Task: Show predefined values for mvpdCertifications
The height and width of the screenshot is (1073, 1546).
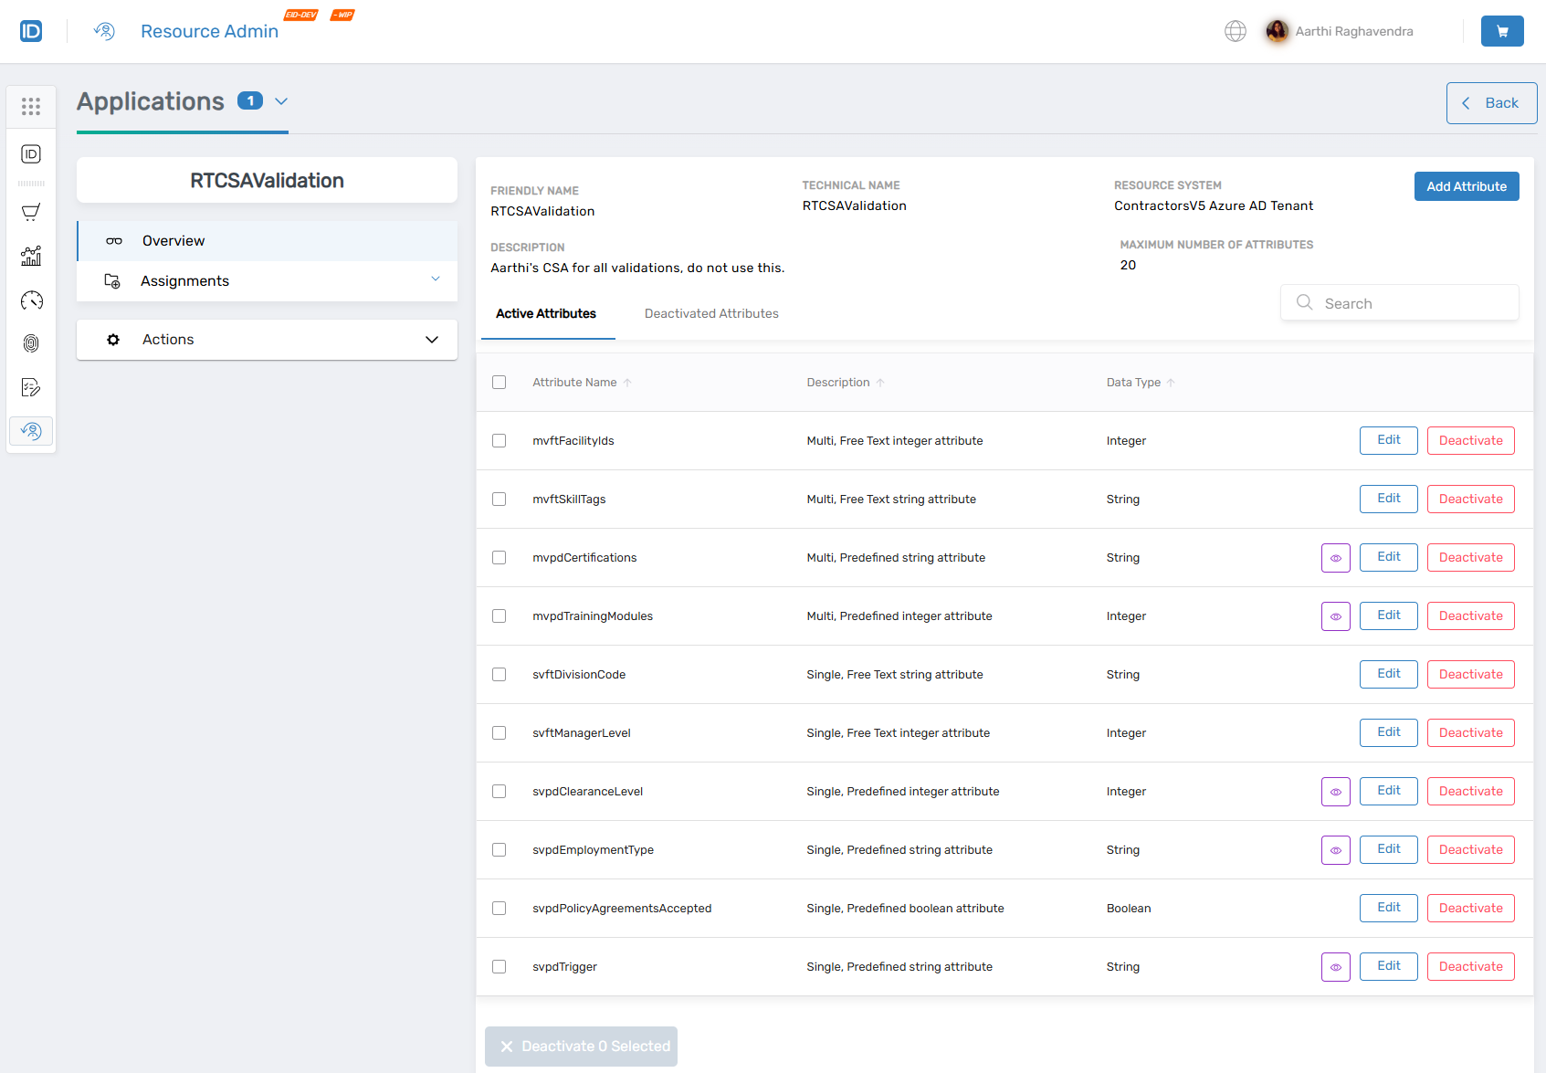Action: [x=1335, y=557]
